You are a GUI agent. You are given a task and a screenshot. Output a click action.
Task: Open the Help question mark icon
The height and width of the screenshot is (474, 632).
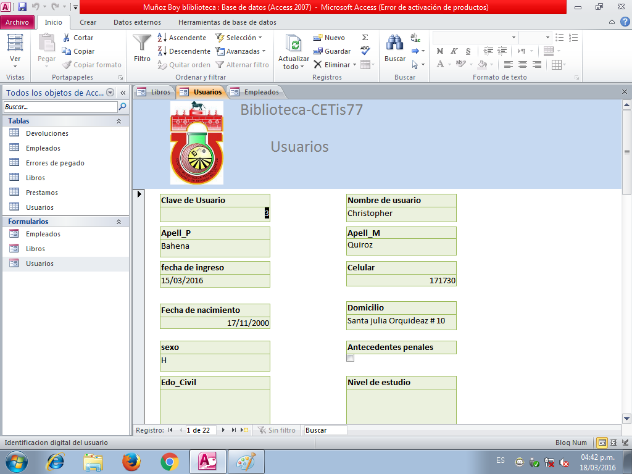(625, 22)
